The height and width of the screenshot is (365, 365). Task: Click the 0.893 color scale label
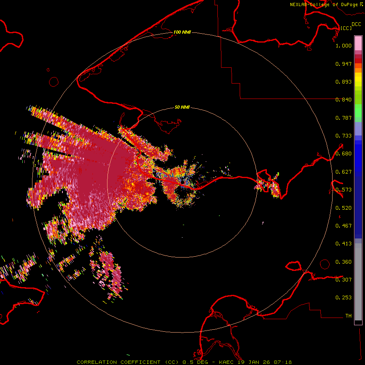[x=344, y=82]
